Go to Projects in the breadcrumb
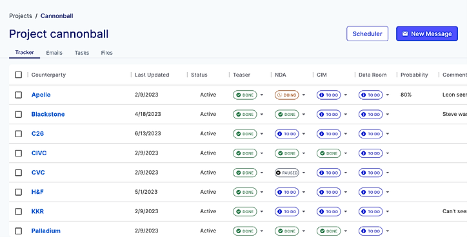The width and height of the screenshot is (467, 237). [x=21, y=15]
